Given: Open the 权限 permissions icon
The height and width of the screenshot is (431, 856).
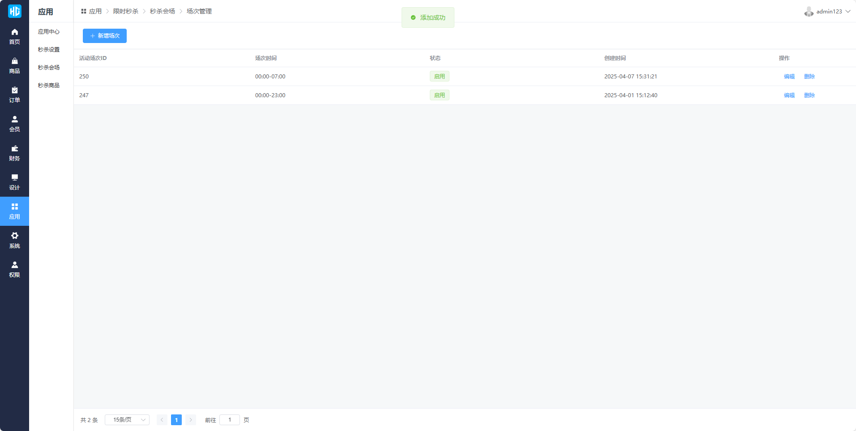Looking at the screenshot, I should pos(14,265).
